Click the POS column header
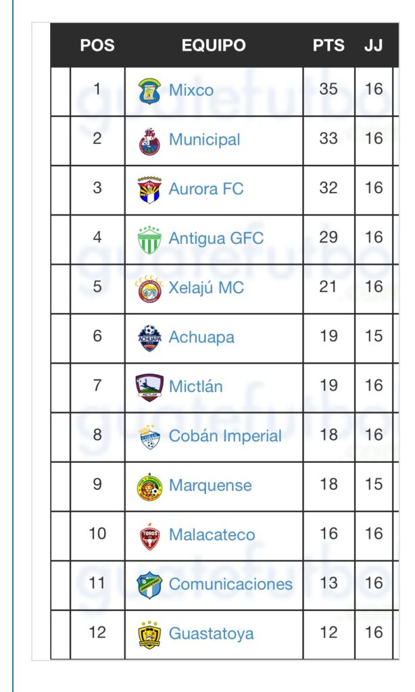 tap(97, 46)
